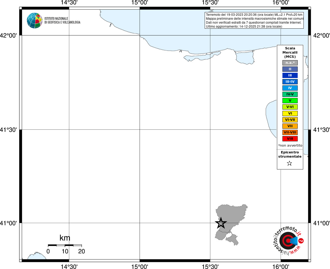Image resolution: width=330 pixels, height=269 pixels.
Task: Click 'Ultimo aggiornamento' info line
Action: (244, 27)
